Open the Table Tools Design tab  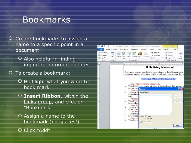[x=166, y=49]
